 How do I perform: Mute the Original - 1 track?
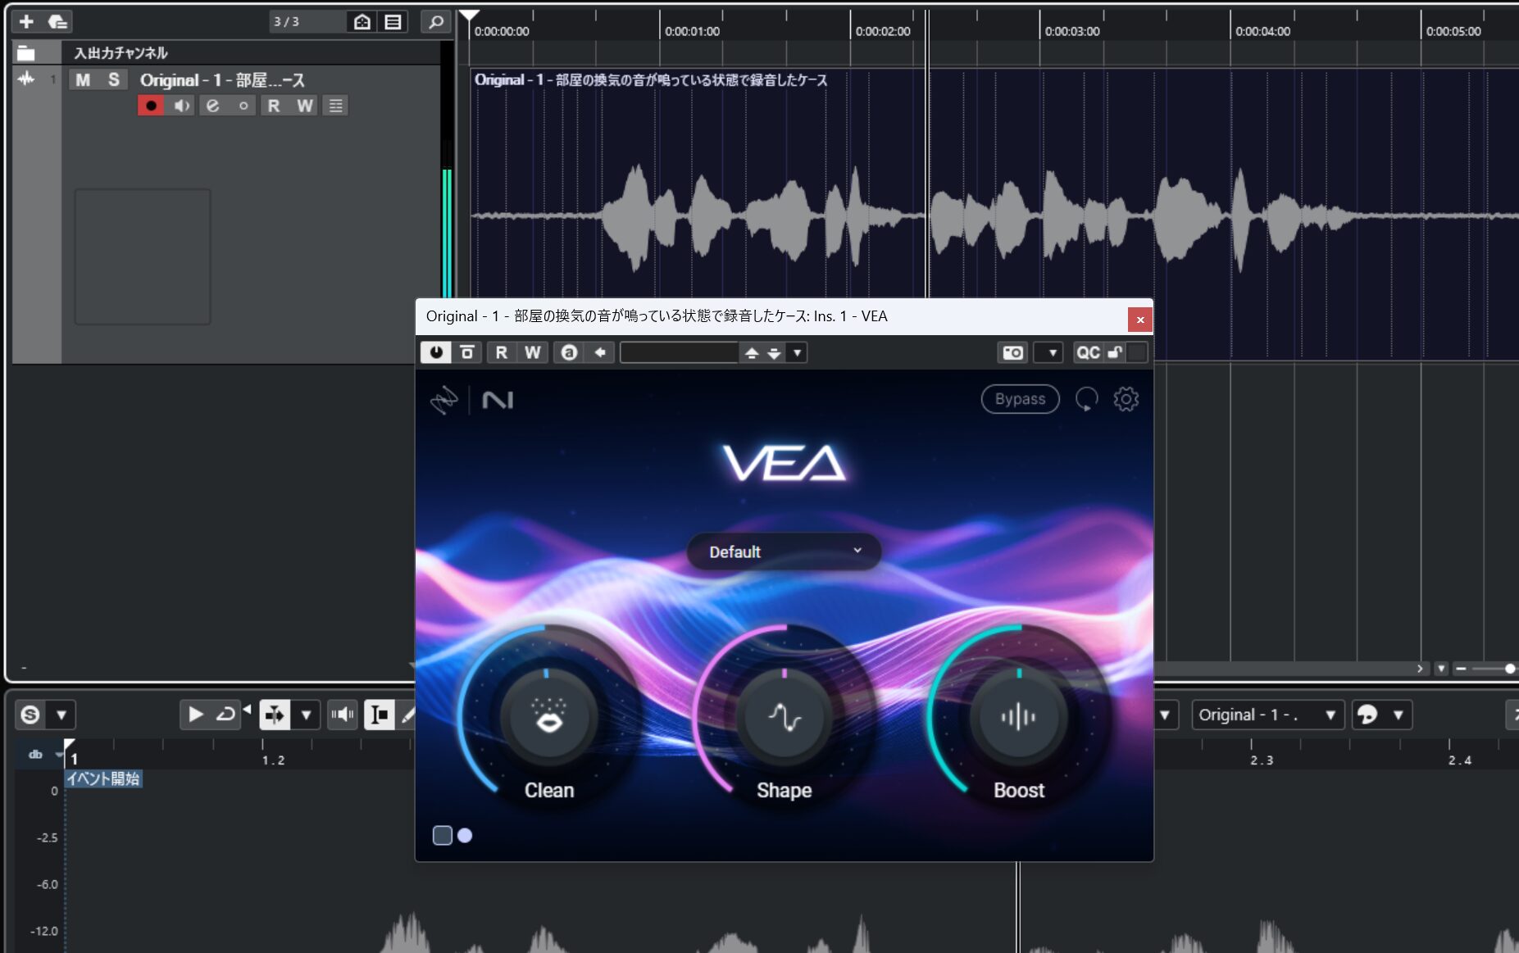click(83, 79)
